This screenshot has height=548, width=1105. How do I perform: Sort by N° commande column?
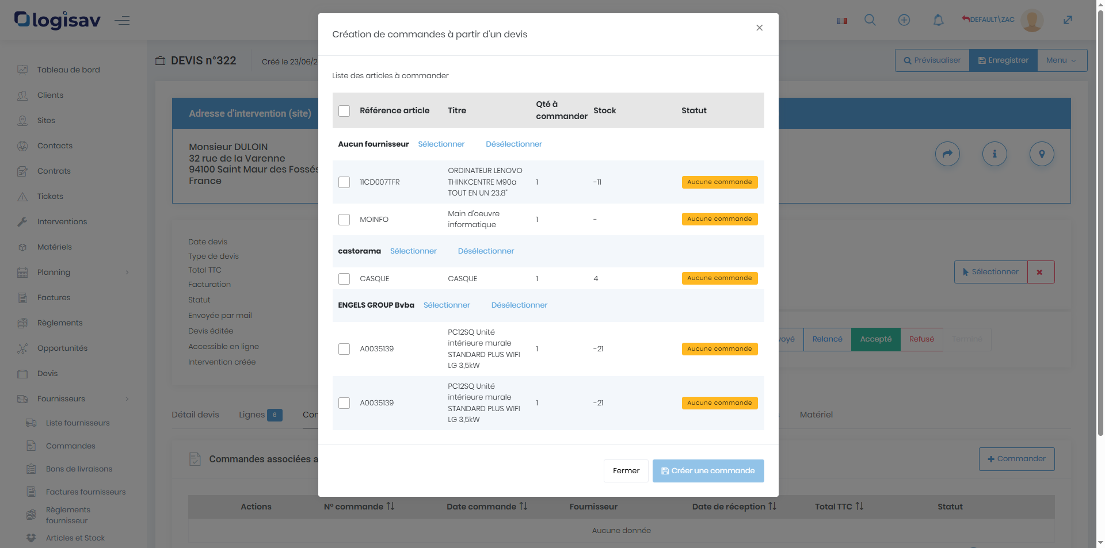tap(360, 507)
